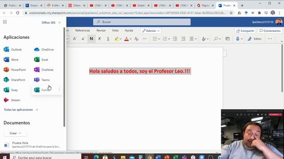Click the browser address bar URL
Image resolution: width=284 pixels, height=159 pixels.
[x=127, y=13]
